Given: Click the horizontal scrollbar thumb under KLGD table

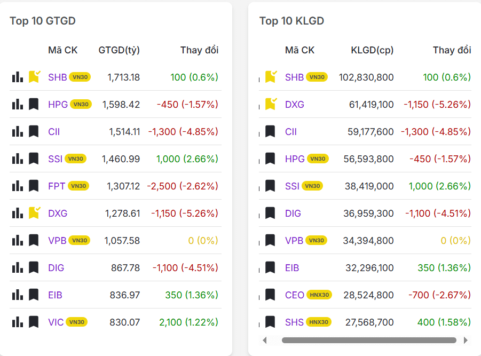Looking at the screenshot, I should (x=368, y=340).
